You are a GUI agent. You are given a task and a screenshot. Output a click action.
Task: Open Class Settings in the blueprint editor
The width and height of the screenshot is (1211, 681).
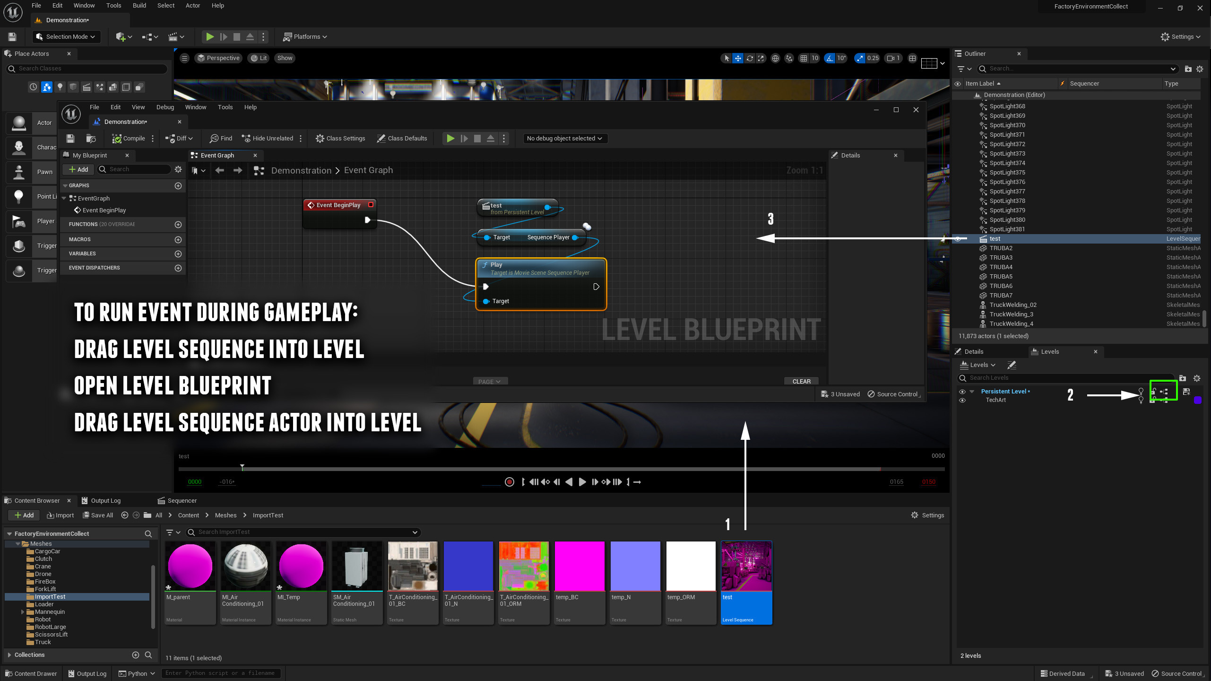click(340, 138)
